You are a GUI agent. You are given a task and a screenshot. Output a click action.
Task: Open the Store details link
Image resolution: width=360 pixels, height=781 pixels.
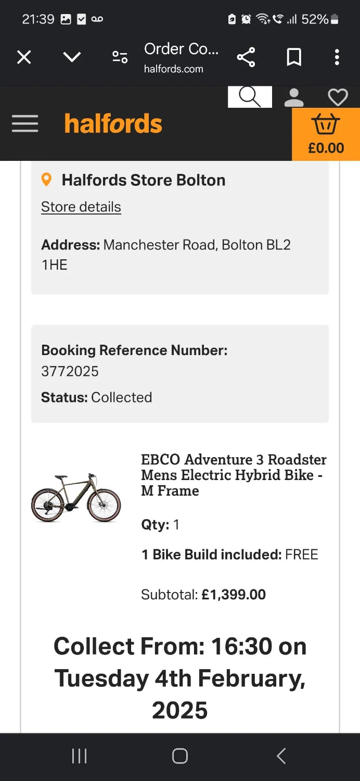click(x=81, y=207)
